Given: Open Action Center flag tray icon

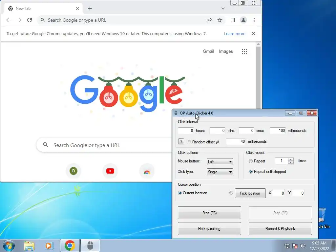Looking at the screenshot, I should tap(295, 246).
